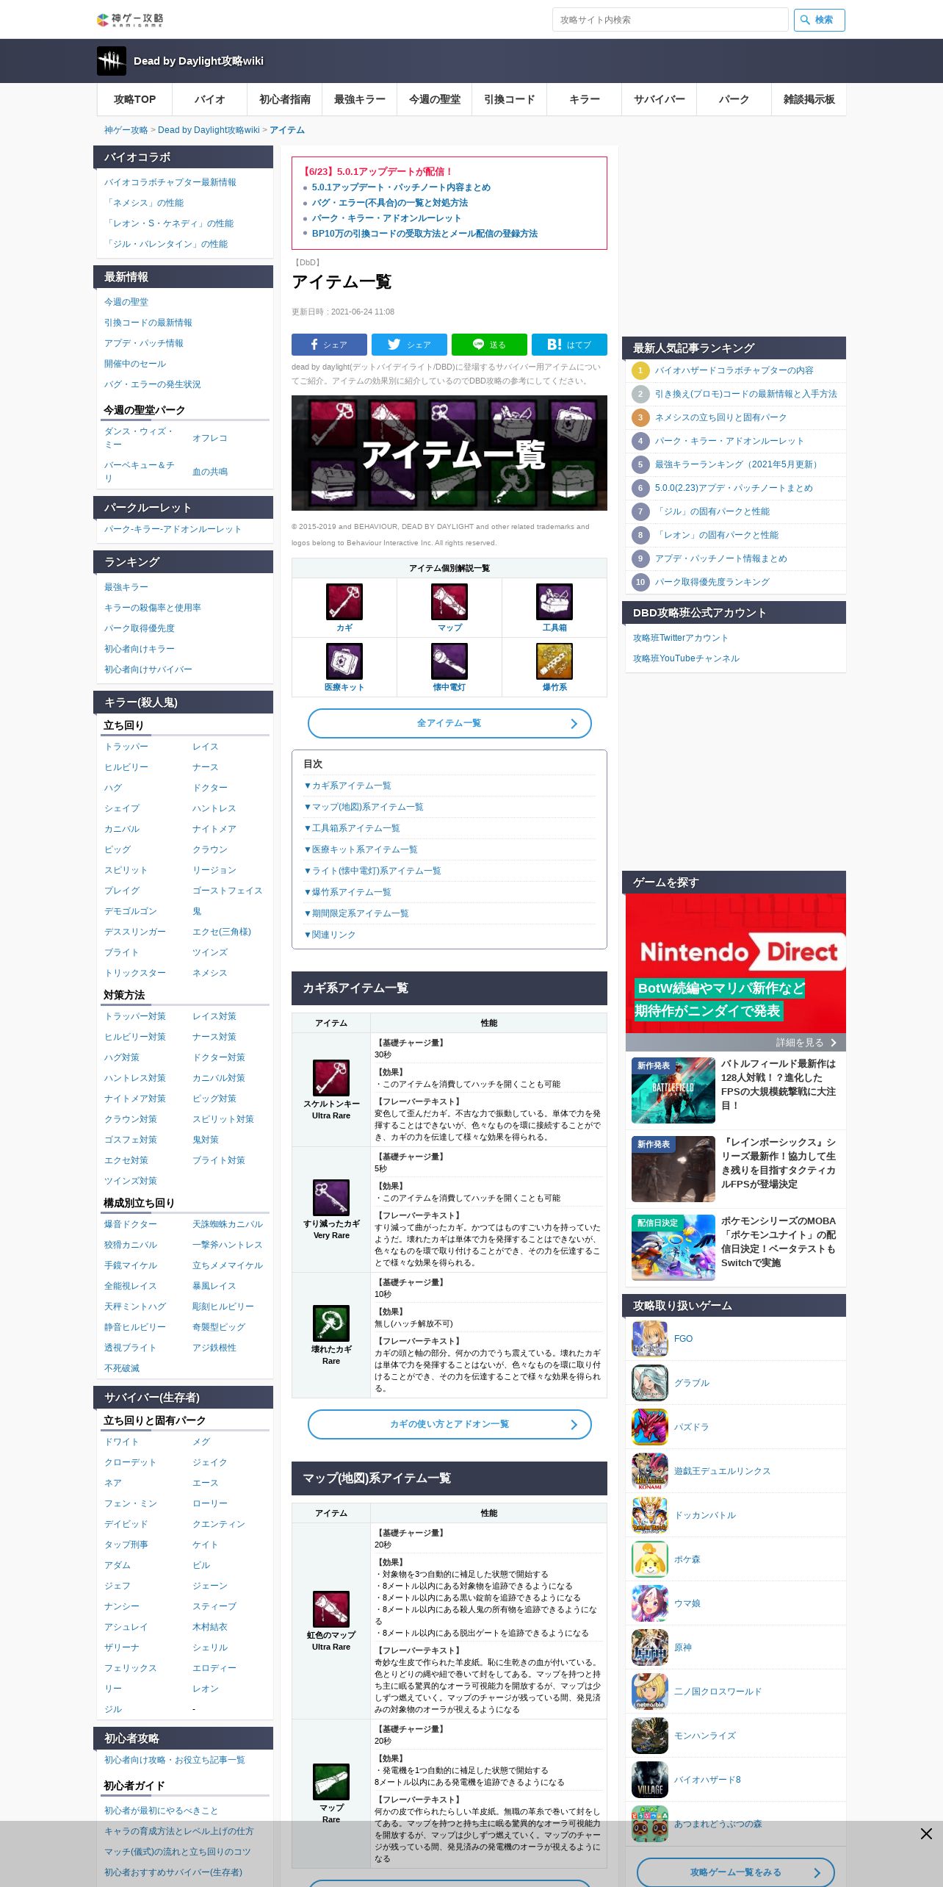Jump to 爆竹系アイテム一覧 in contents

(x=347, y=892)
